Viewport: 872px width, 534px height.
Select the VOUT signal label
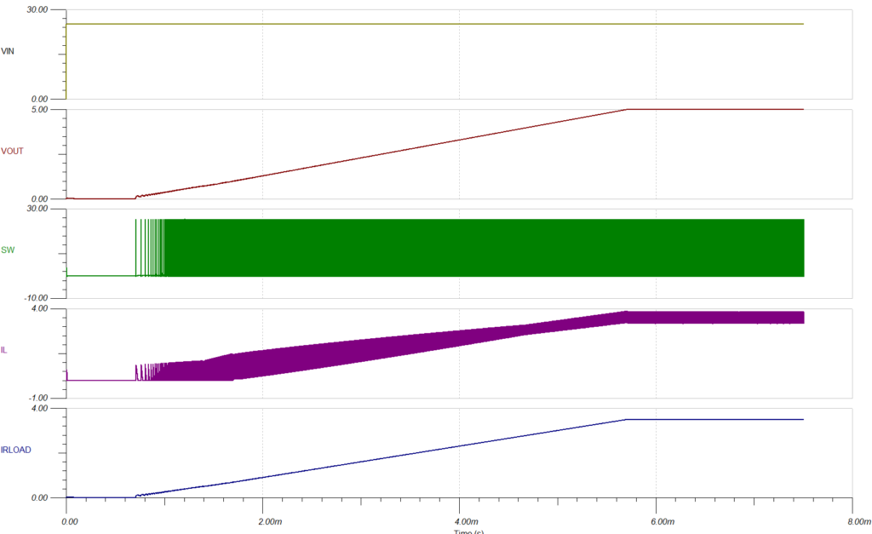point(12,151)
